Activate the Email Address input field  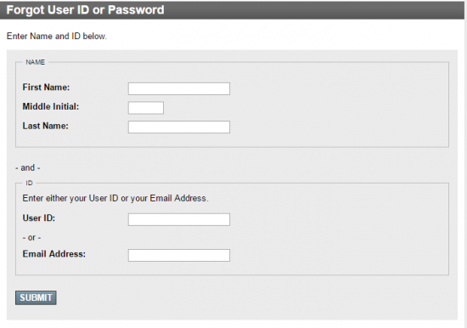point(178,255)
